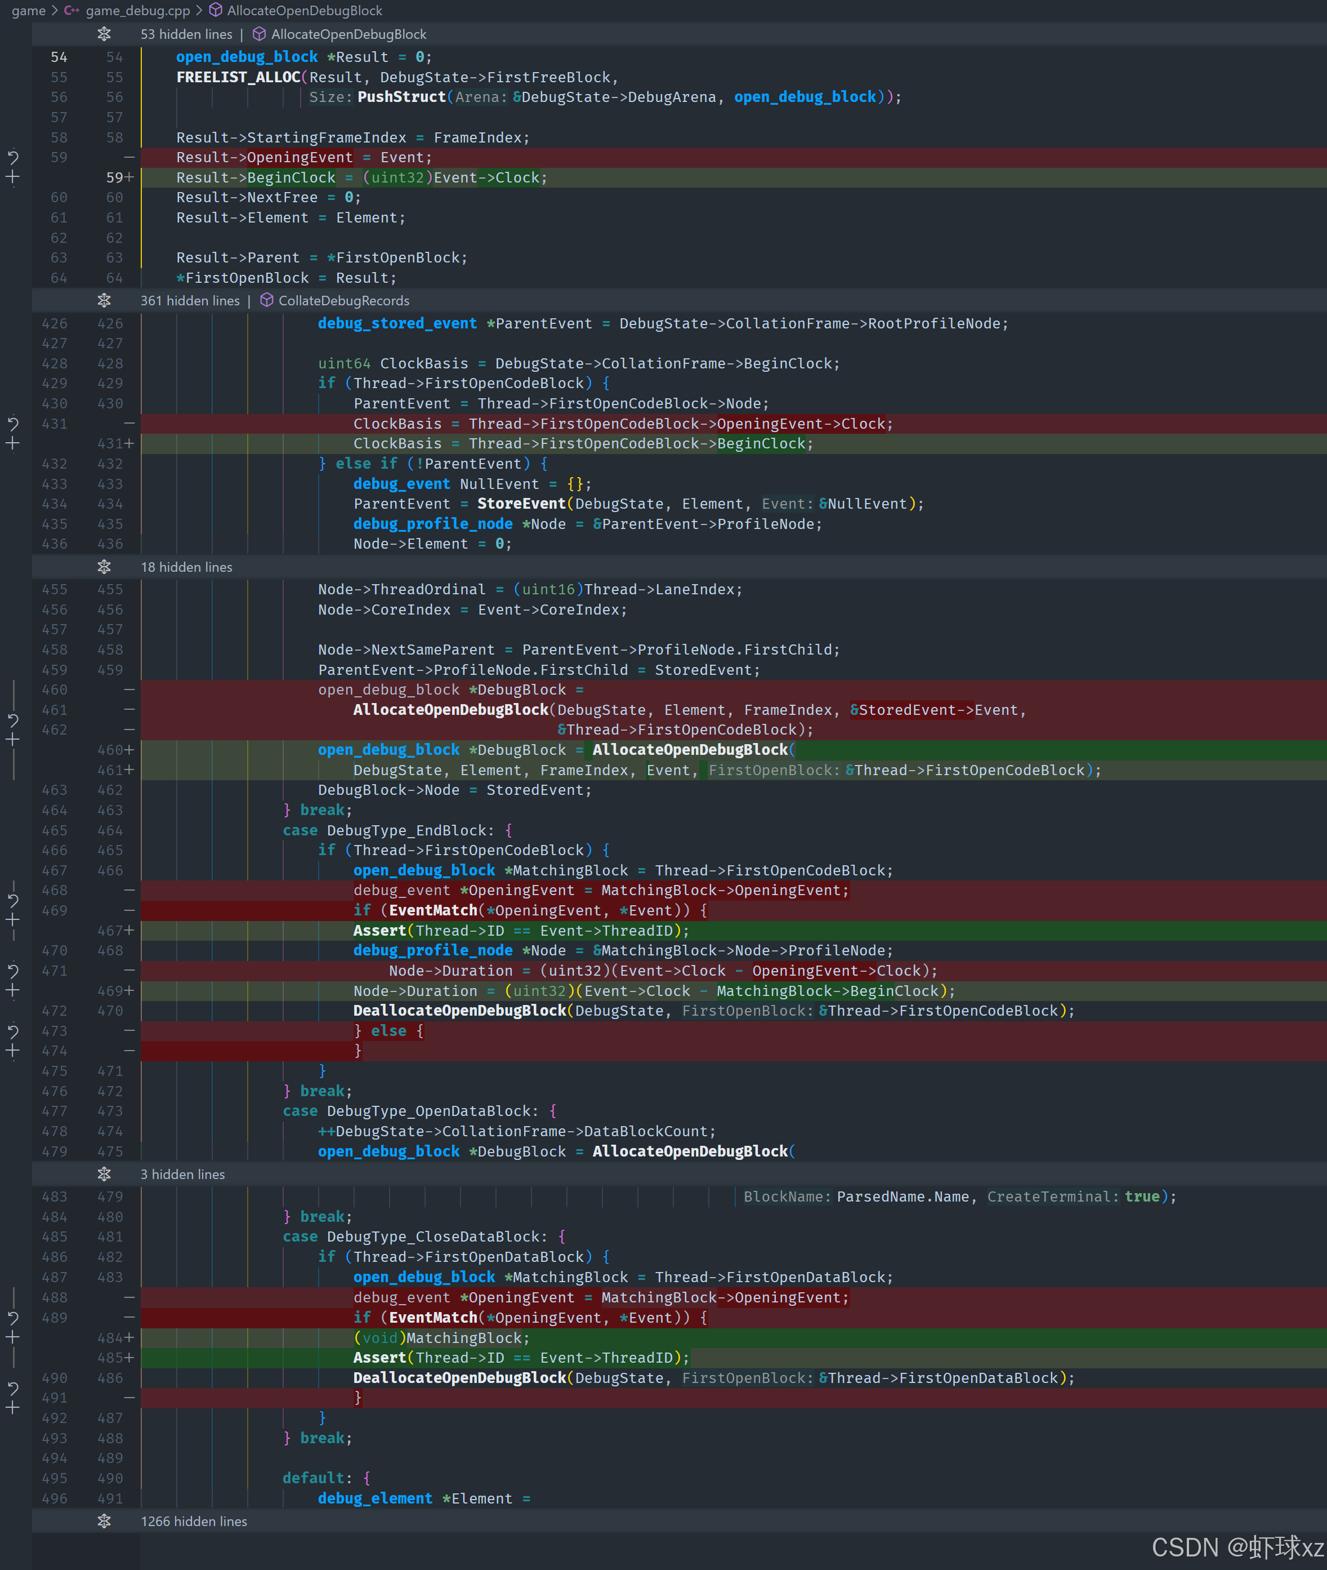Revert the ClockBasis change at line 431

[x=13, y=424]
